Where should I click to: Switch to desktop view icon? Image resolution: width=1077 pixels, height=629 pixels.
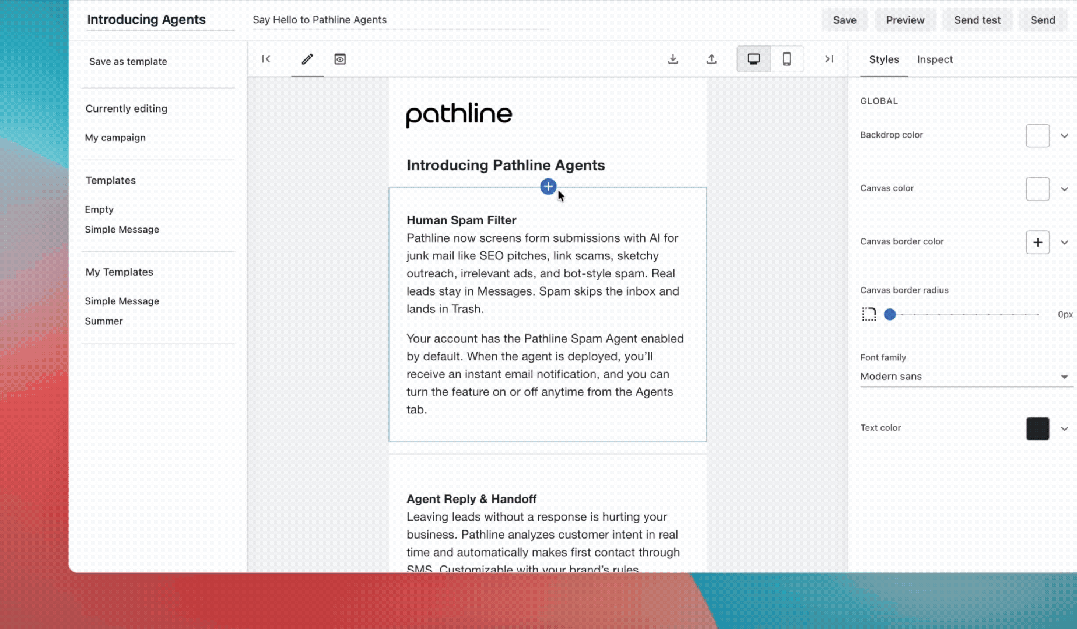[753, 59]
